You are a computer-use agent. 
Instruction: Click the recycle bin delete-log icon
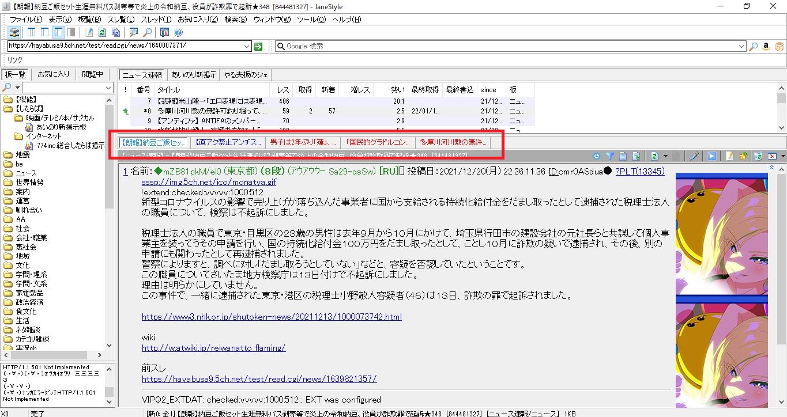759,156
